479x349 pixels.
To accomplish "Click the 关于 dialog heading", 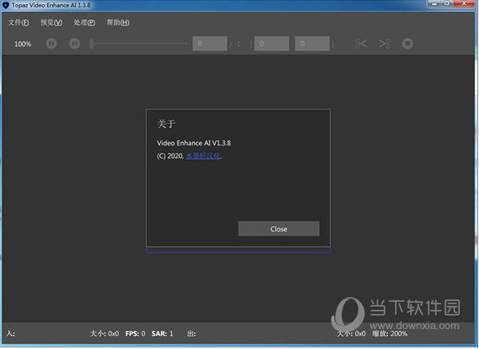I will coord(166,124).
